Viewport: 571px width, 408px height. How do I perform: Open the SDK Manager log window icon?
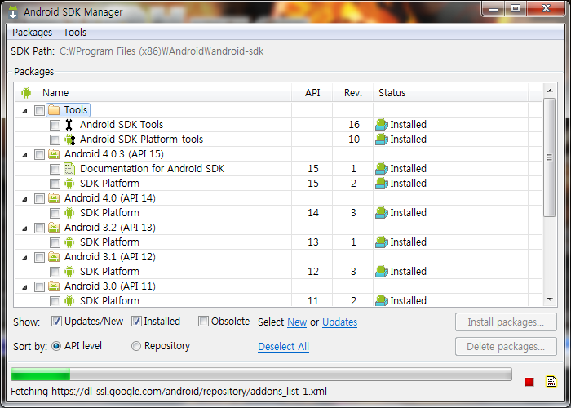click(551, 381)
